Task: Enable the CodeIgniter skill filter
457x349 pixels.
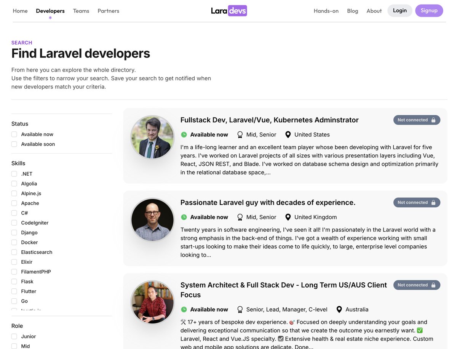Action: tap(14, 223)
